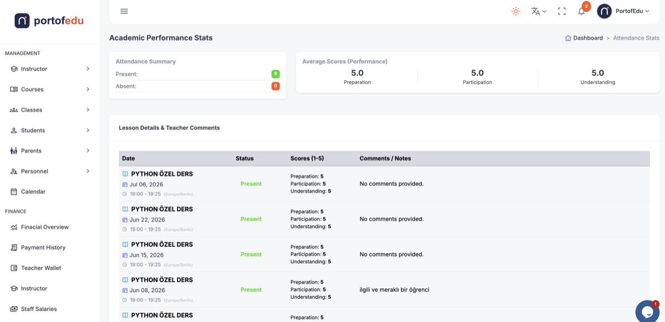Expand the Classes chevron
This screenshot has height=322, width=665.
pos(88,110)
